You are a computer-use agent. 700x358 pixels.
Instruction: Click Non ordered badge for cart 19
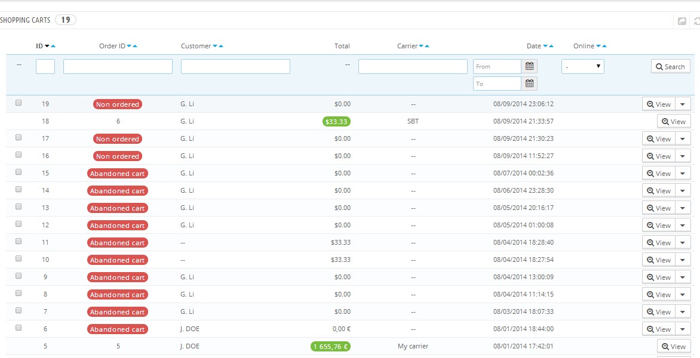[118, 104]
